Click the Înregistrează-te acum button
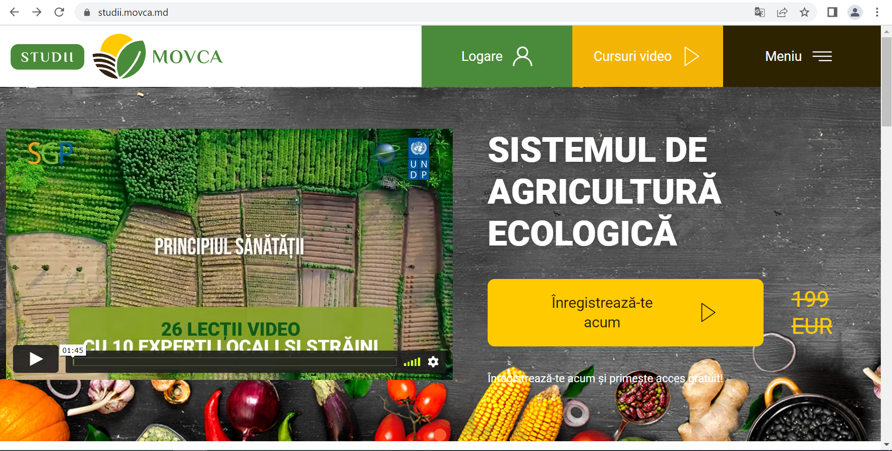 [x=625, y=312]
